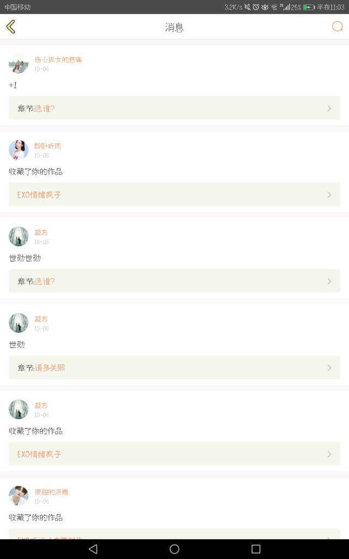This screenshot has width=349, height=559.
Task: Open the orange chat bubble icon
Action: [x=337, y=26]
